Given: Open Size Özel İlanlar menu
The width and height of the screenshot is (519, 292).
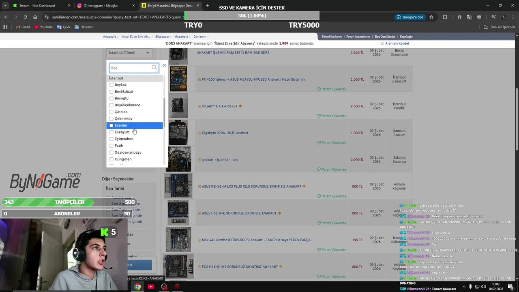Looking at the screenshot, I should (385, 36).
